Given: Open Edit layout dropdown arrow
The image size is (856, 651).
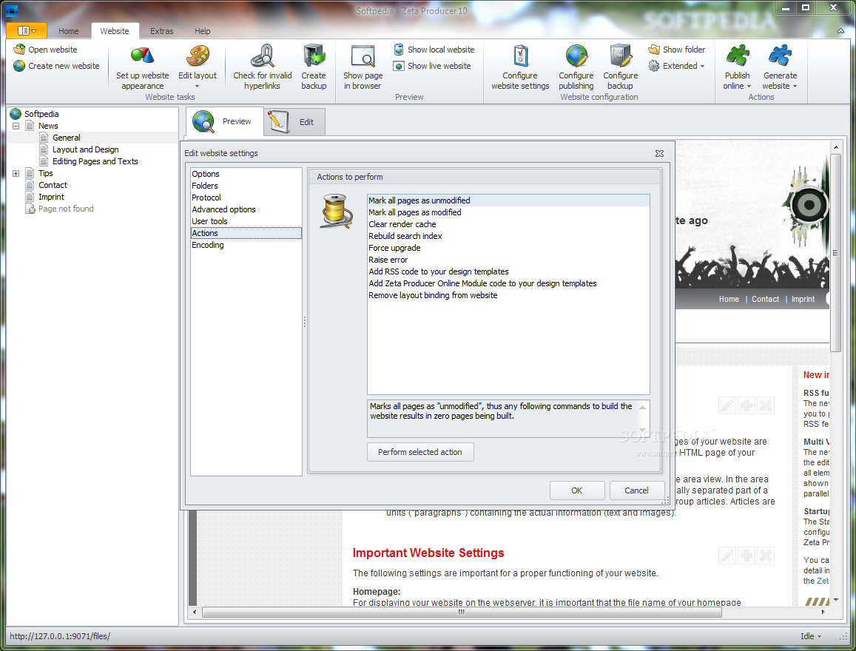Looking at the screenshot, I should [x=198, y=87].
